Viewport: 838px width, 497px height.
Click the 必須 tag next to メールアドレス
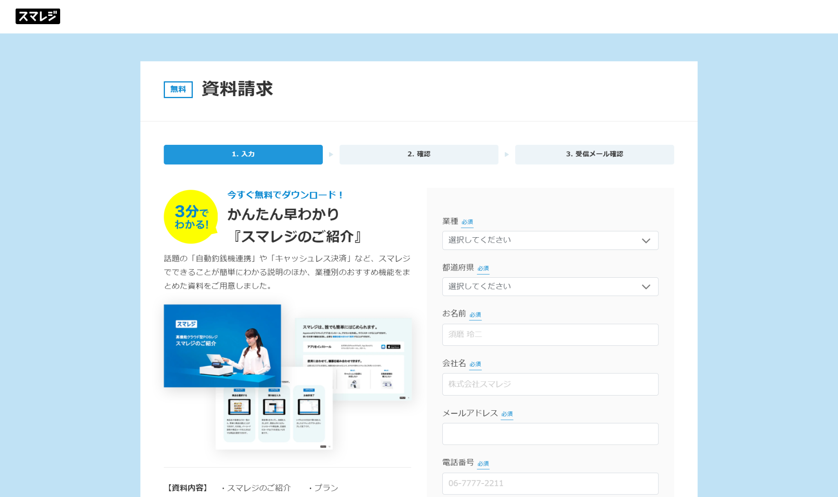coord(507,414)
